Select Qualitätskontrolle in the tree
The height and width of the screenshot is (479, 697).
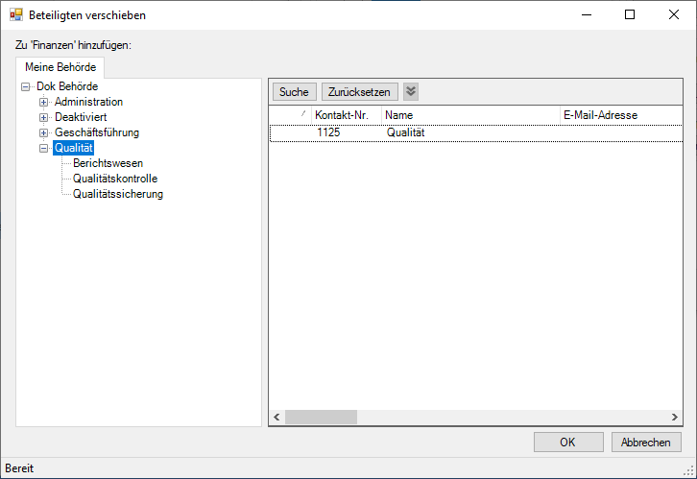tap(115, 179)
